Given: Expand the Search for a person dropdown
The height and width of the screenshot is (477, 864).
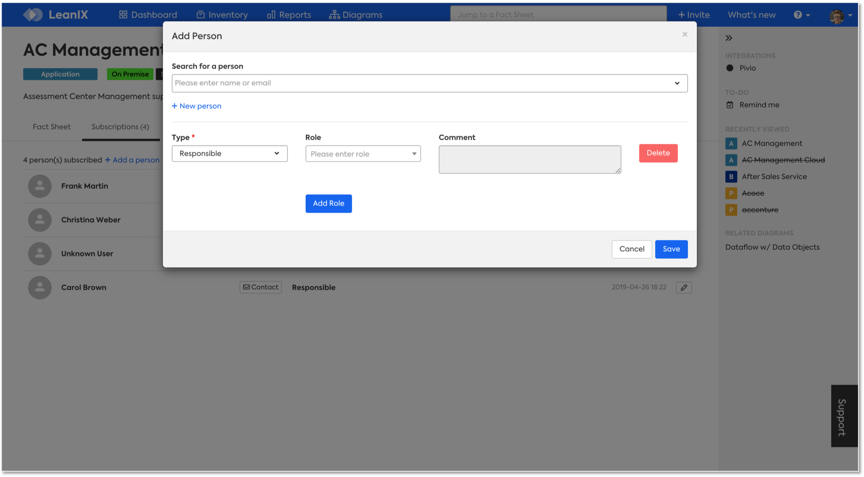Looking at the screenshot, I should (677, 83).
